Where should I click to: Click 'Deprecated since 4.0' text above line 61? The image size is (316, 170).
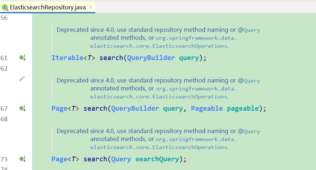(x=85, y=30)
